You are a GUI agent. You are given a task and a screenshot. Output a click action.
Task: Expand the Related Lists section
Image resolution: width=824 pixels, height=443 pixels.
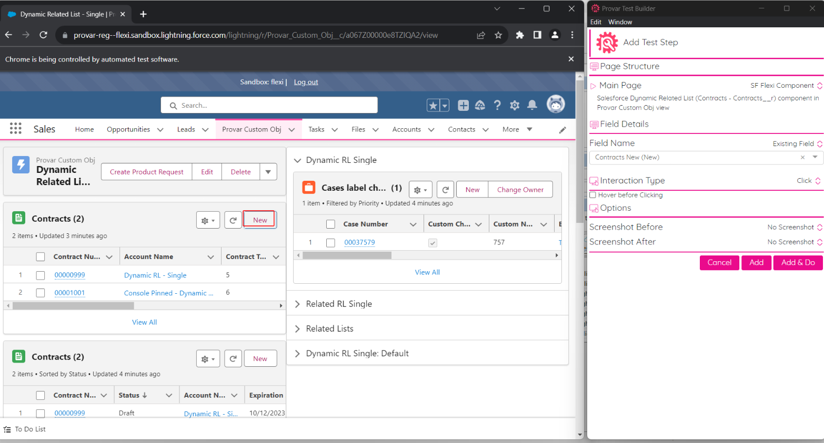click(297, 328)
